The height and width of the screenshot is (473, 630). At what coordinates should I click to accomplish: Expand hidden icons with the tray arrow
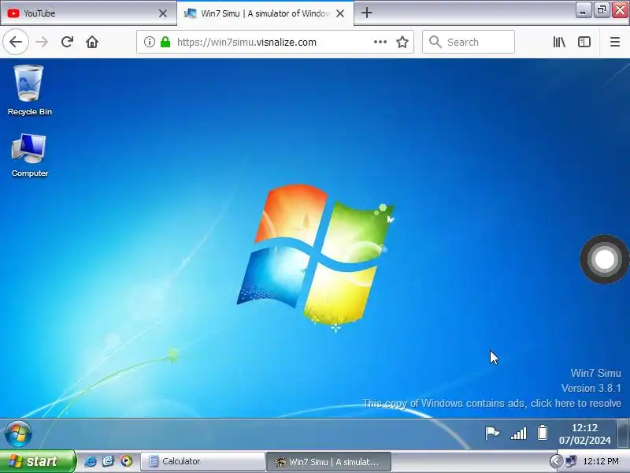tap(556, 461)
